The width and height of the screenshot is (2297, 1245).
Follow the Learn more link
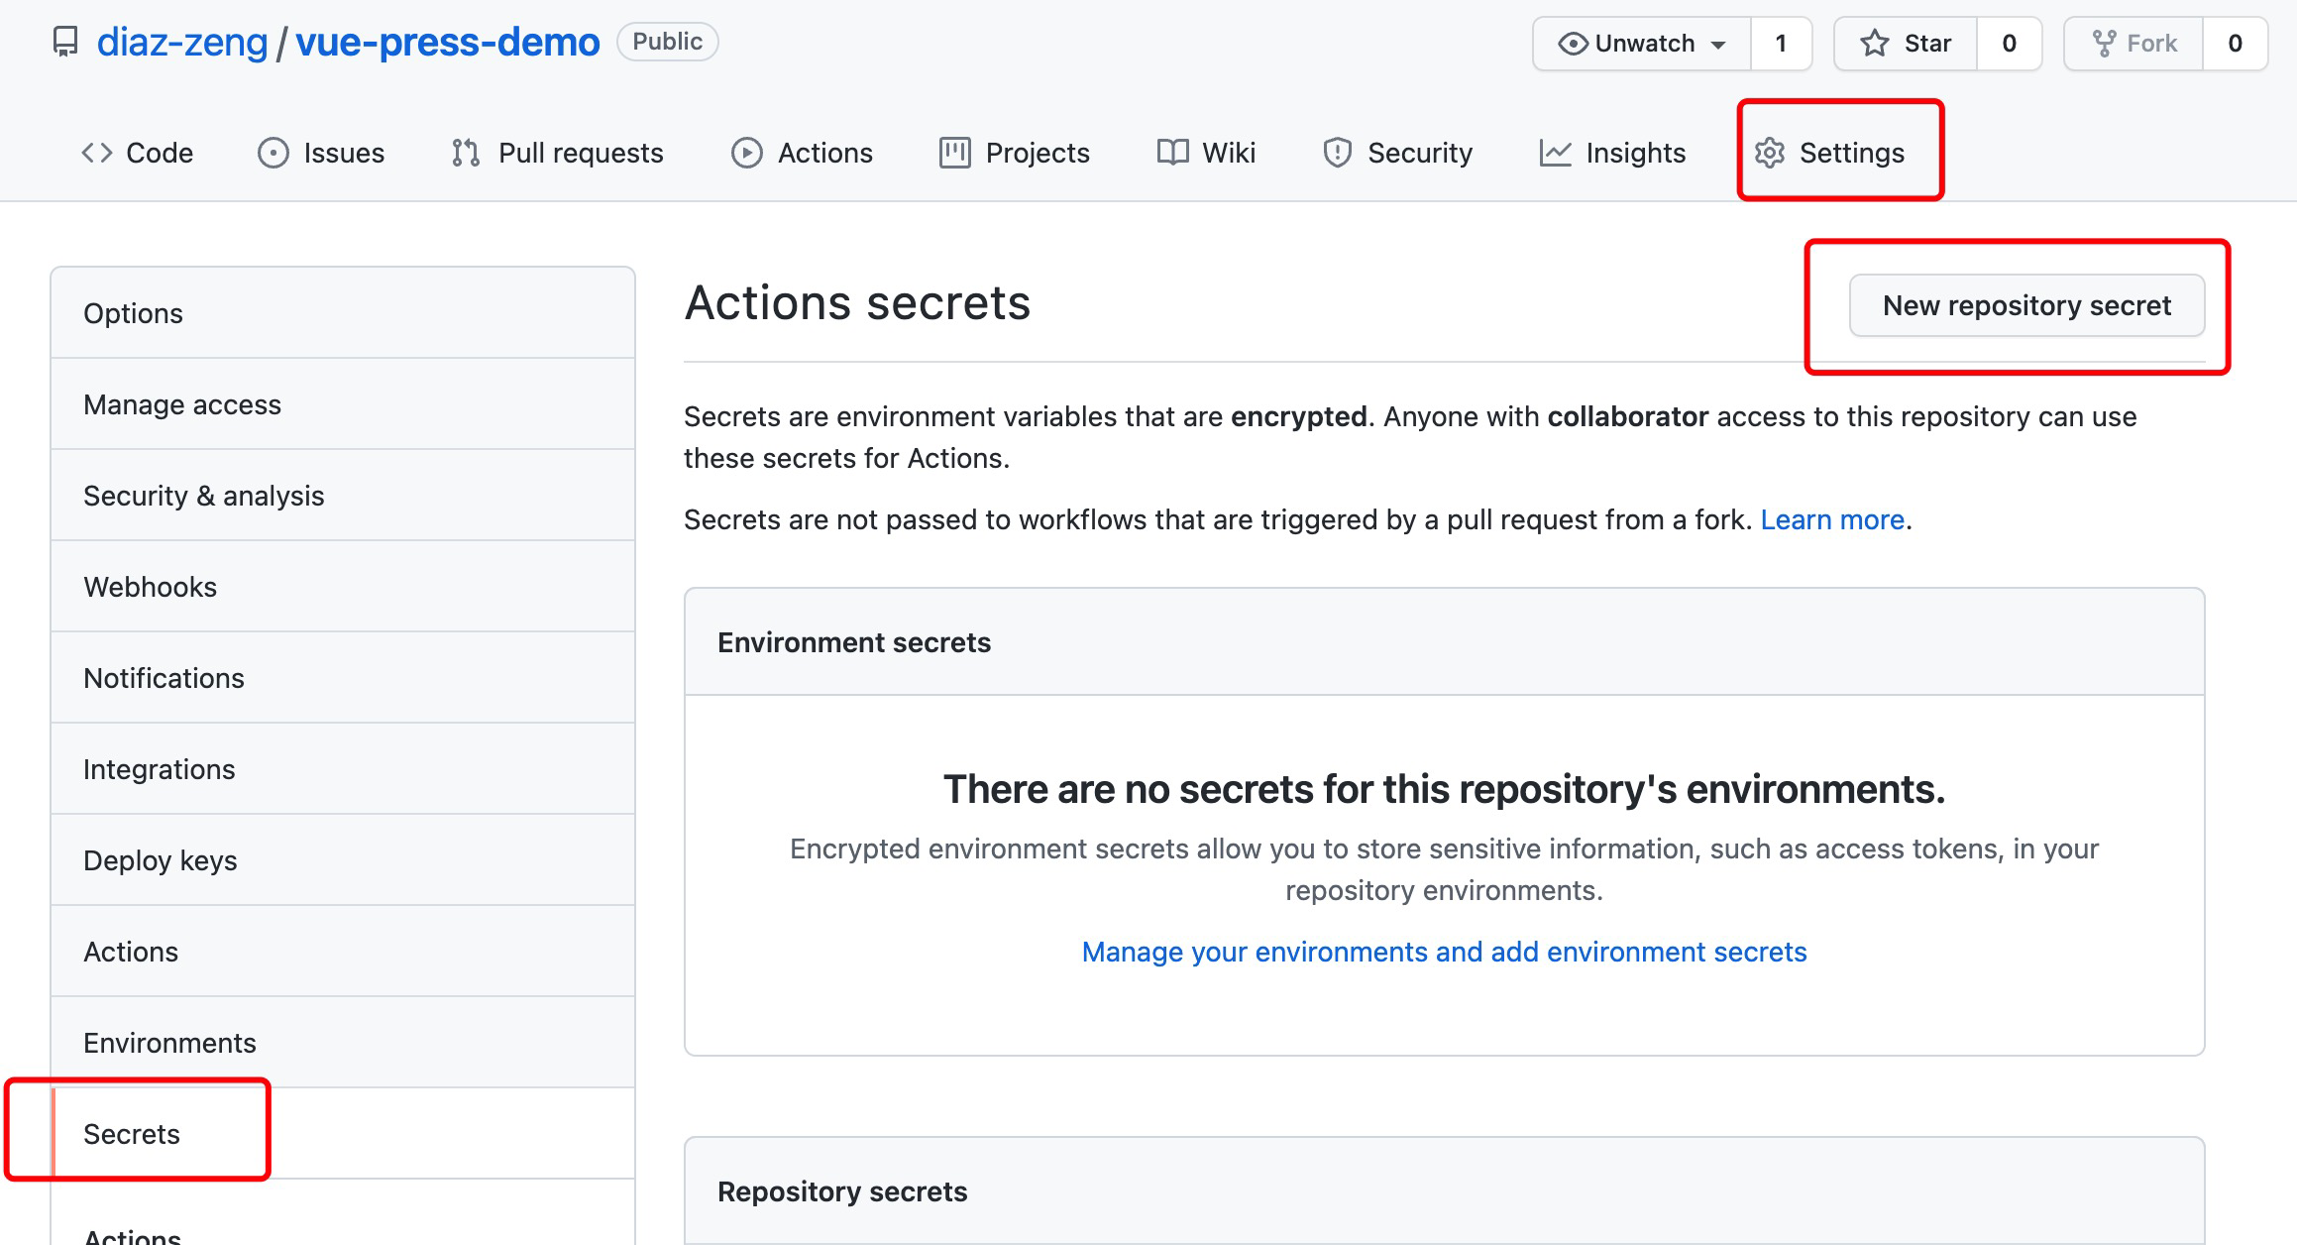[1832, 519]
